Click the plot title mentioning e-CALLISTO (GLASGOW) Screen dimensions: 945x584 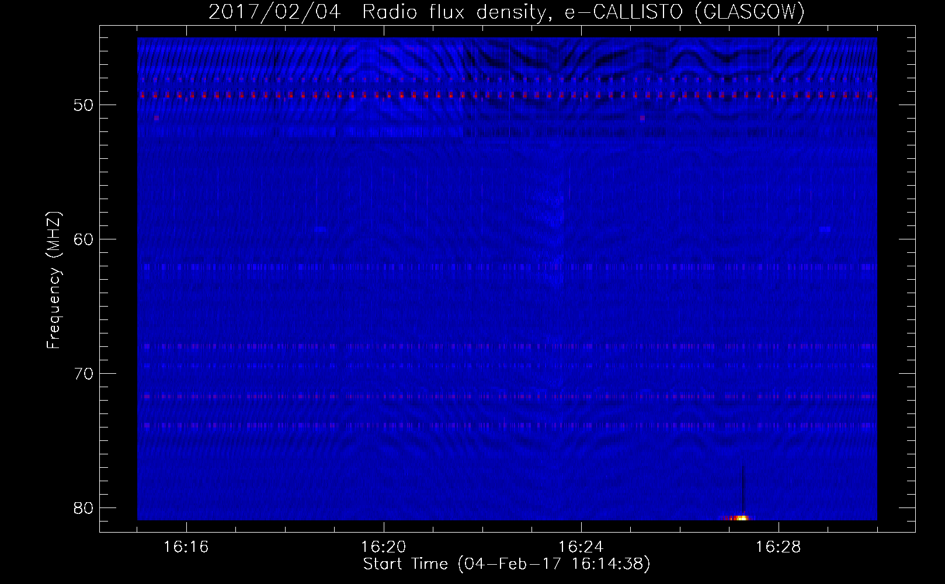click(x=507, y=12)
